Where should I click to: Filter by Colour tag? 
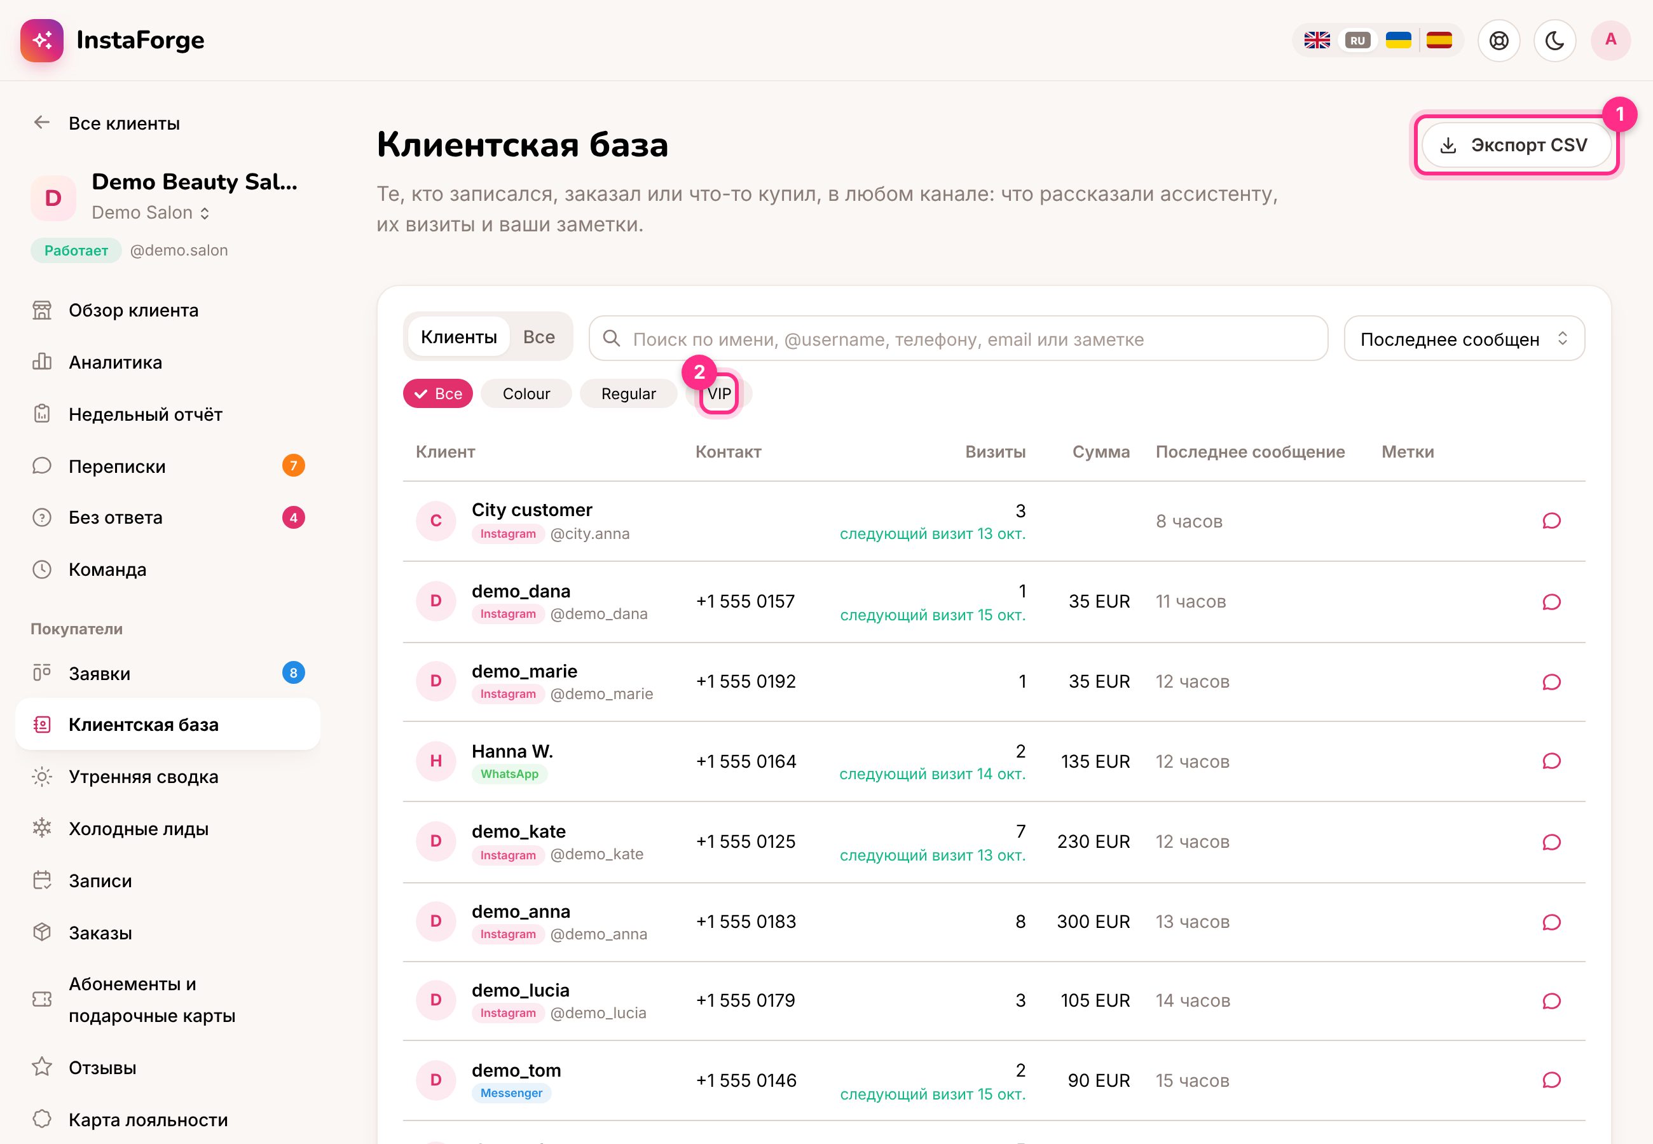(526, 394)
